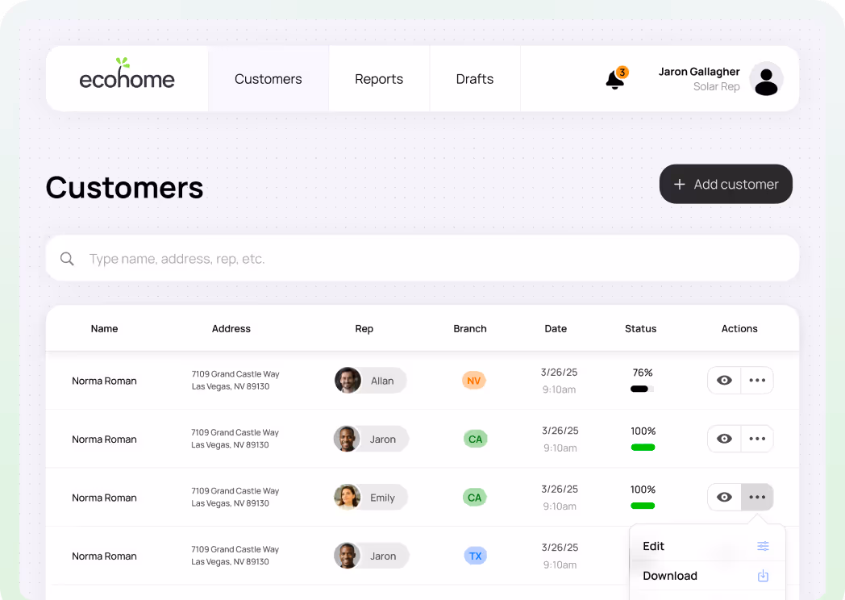Sort by the Rep column header
Screen dimensions: 845x600
(x=364, y=328)
